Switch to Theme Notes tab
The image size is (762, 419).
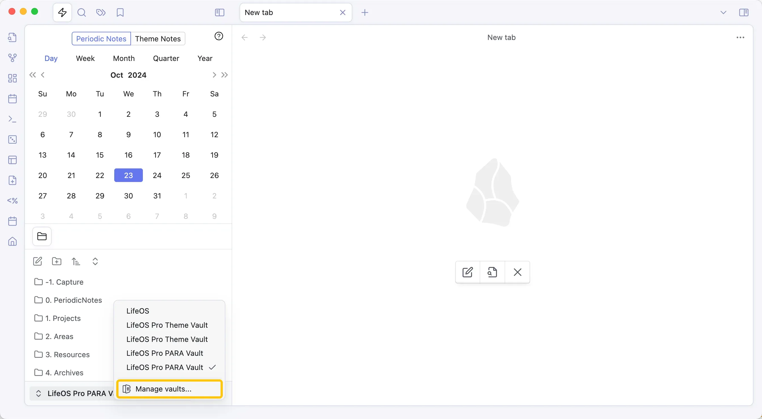coord(158,39)
